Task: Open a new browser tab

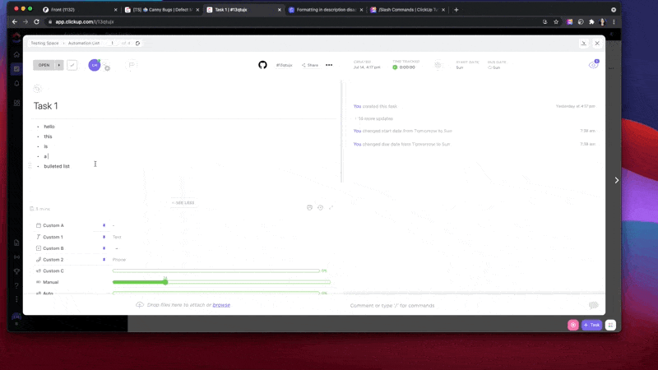Action: point(456,10)
